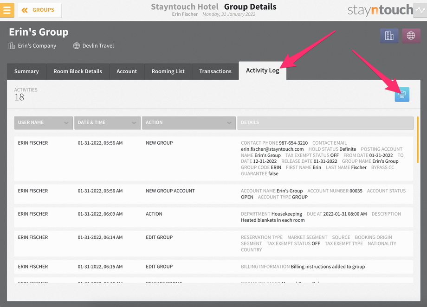Open the Rooming List tab
Image resolution: width=427 pixels, height=307 pixels.
168,71
